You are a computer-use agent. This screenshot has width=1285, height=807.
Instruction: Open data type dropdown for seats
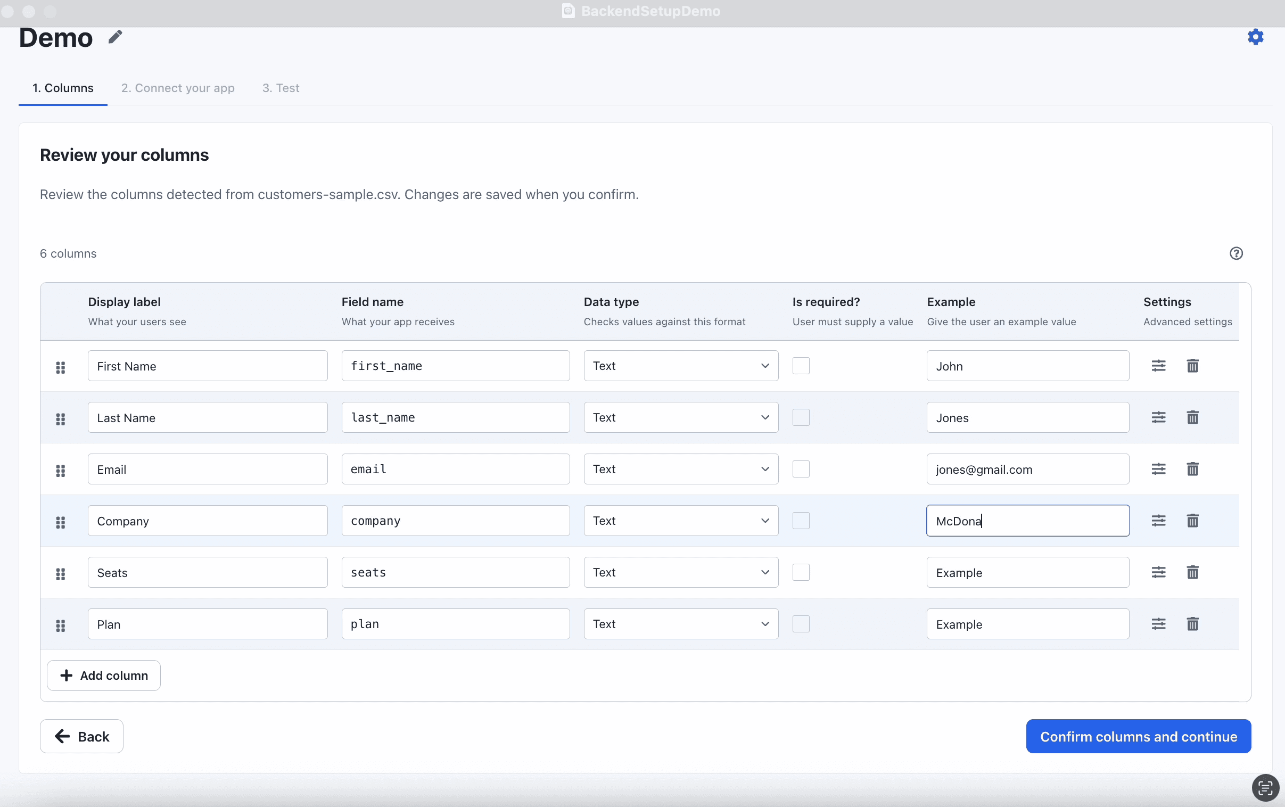[x=681, y=572]
